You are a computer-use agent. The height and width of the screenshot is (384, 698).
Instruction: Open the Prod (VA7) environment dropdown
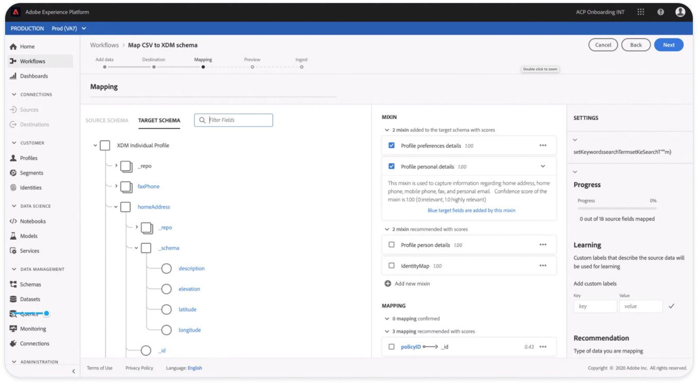69,28
